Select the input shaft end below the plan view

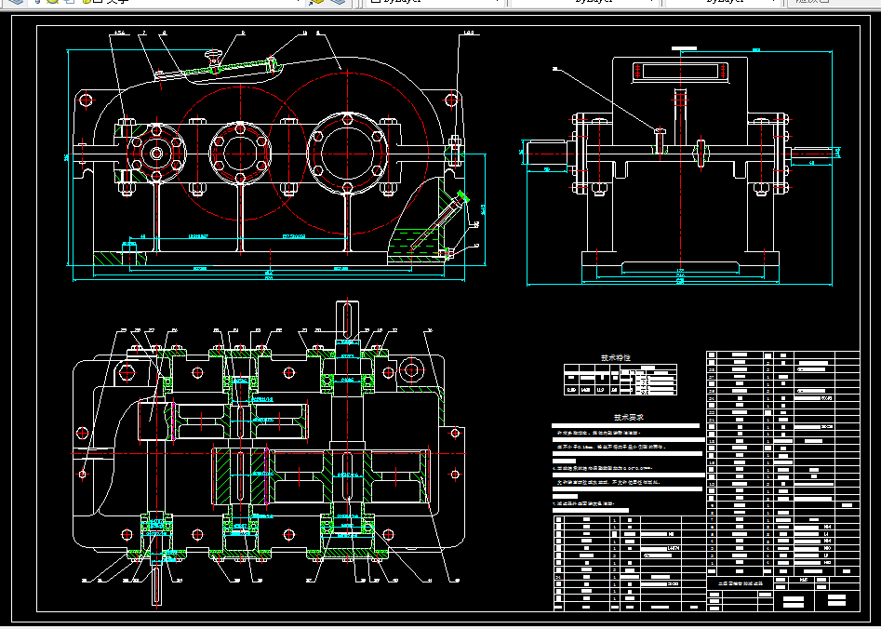tap(156, 585)
